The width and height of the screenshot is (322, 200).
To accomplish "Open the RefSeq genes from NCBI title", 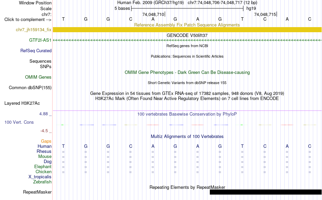I will point(187,46).
